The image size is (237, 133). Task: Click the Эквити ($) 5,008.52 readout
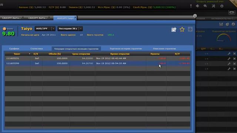point(82,7)
